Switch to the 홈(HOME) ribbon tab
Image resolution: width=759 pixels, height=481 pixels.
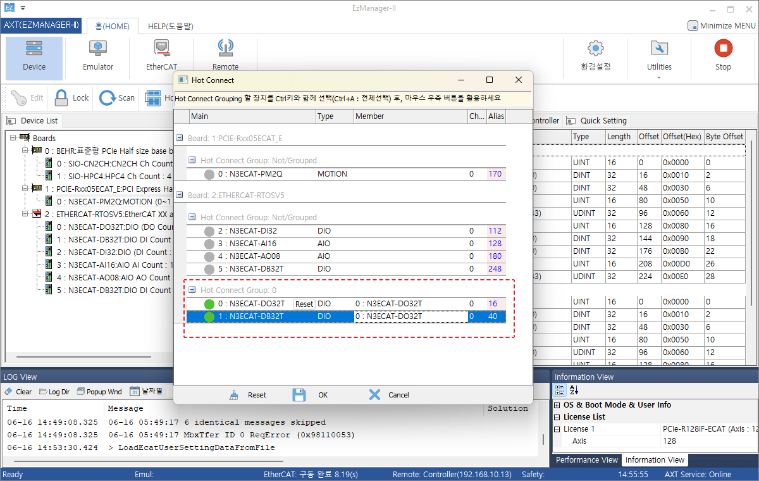(x=112, y=27)
